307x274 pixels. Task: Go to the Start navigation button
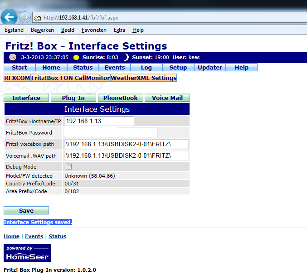[x=19, y=67]
